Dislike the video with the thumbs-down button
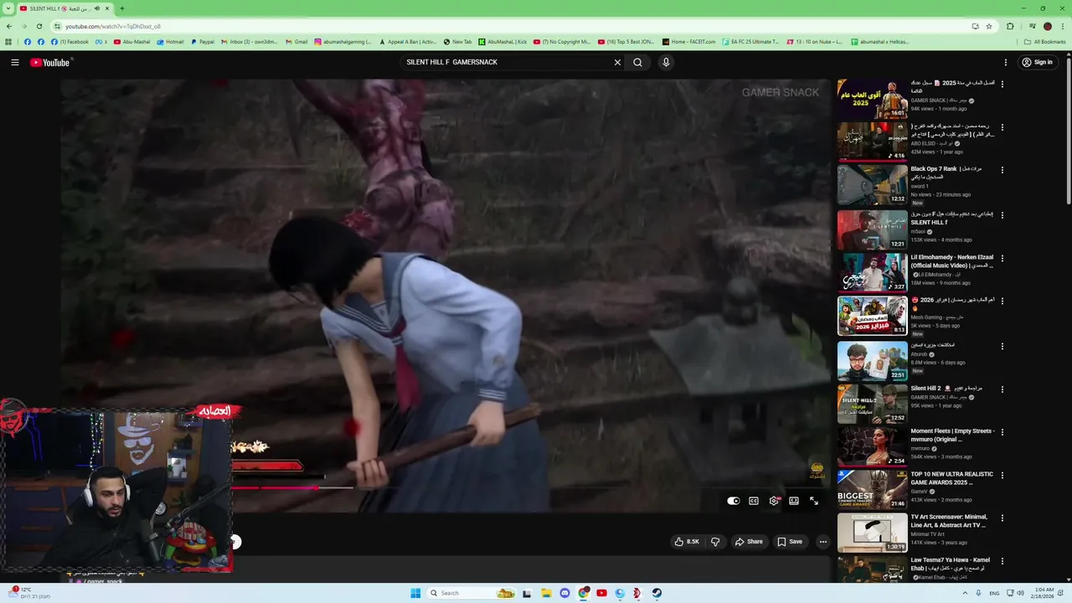 point(715,542)
